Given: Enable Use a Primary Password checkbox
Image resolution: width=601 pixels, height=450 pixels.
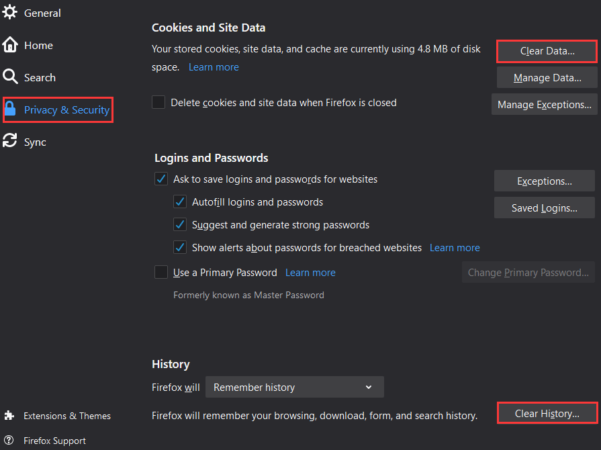Looking at the screenshot, I should point(161,272).
